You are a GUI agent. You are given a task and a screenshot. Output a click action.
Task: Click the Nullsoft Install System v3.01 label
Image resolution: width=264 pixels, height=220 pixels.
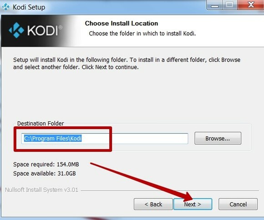[x=41, y=190]
